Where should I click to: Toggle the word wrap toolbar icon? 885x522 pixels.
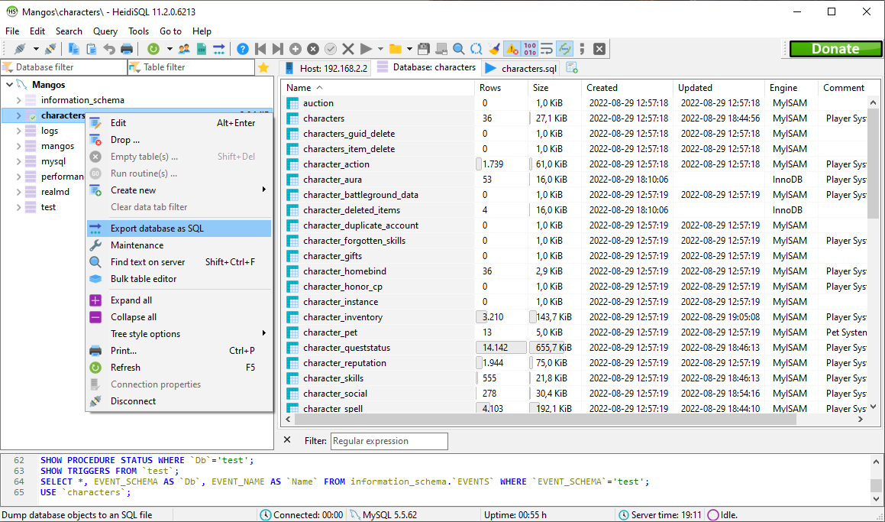pos(547,49)
